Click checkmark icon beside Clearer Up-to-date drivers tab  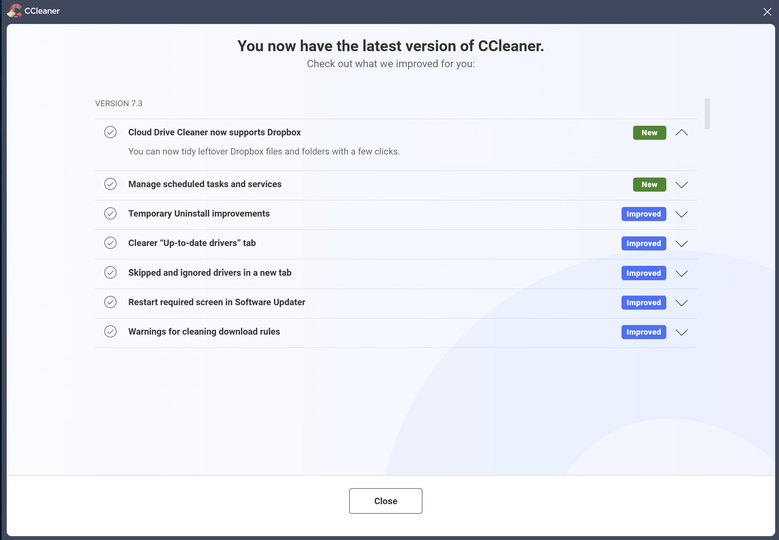click(x=110, y=243)
